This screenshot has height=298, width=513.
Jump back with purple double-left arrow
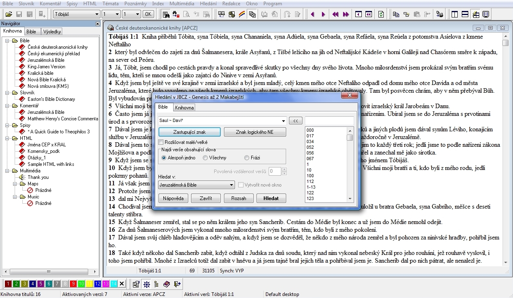coord(335,14)
